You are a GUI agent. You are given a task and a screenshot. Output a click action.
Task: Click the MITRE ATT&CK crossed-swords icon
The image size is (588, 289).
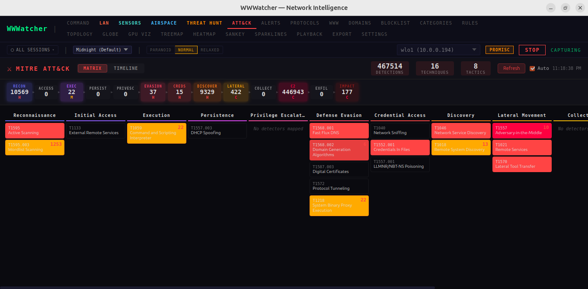10,69
